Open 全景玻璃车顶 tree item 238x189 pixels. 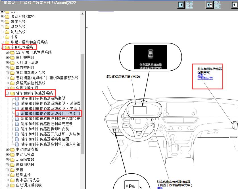point(27,88)
